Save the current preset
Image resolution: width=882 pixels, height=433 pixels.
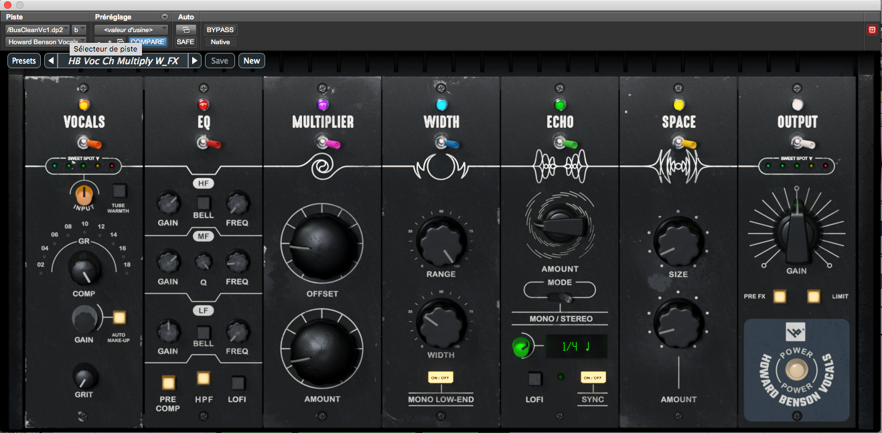[x=220, y=60]
